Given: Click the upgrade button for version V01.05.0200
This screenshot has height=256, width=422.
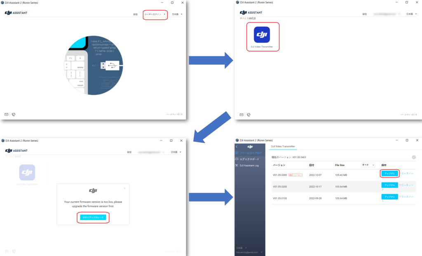Looking at the screenshot, I should tap(389, 186).
